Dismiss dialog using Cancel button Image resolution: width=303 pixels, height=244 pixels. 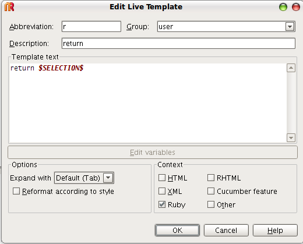[x=226, y=231]
